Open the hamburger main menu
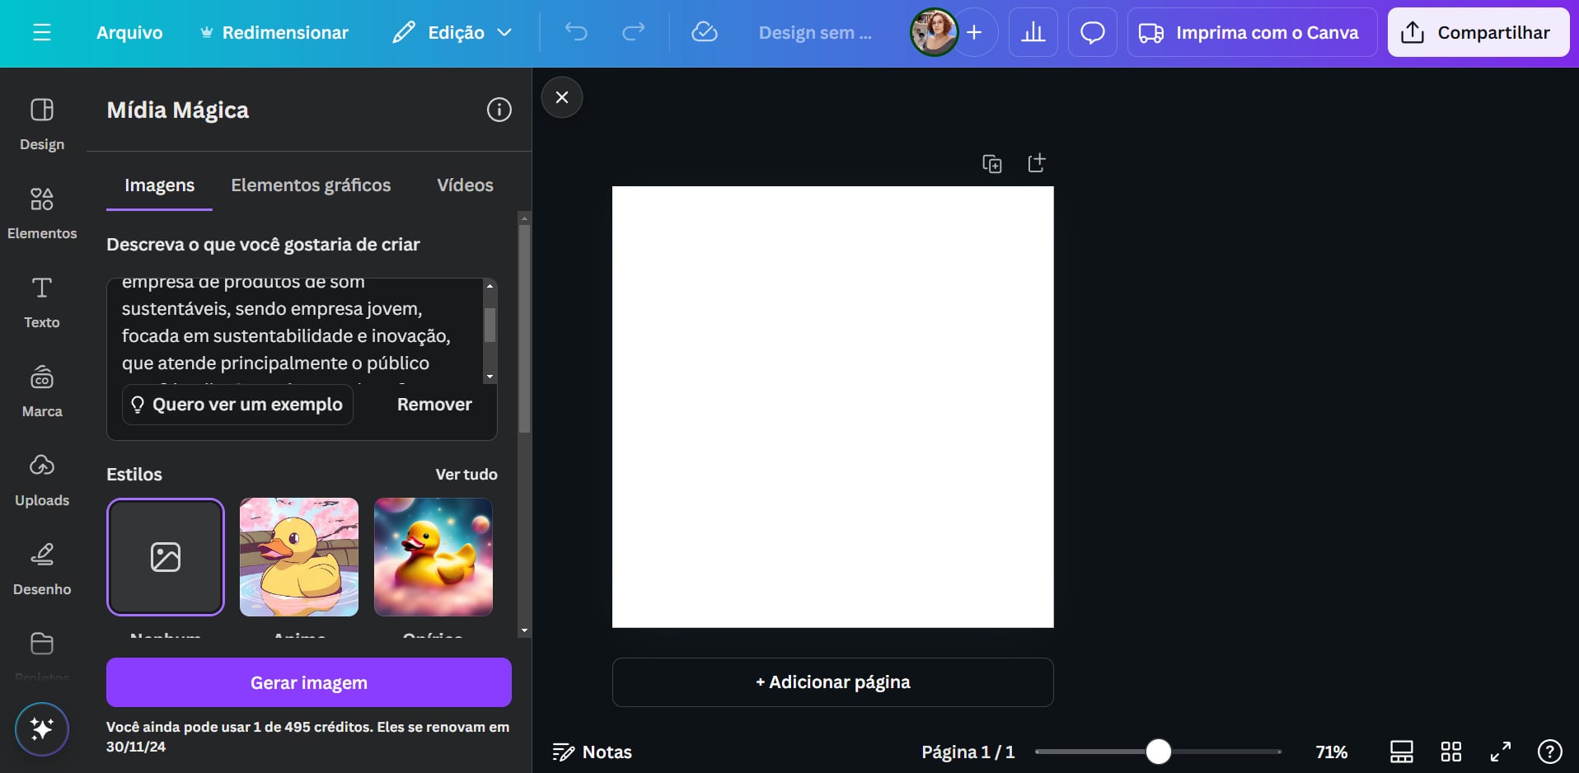This screenshot has width=1579, height=773. [x=42, y=33]
